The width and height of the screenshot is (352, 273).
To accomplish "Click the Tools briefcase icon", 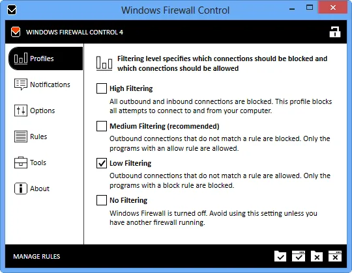I will coord(21,162).
